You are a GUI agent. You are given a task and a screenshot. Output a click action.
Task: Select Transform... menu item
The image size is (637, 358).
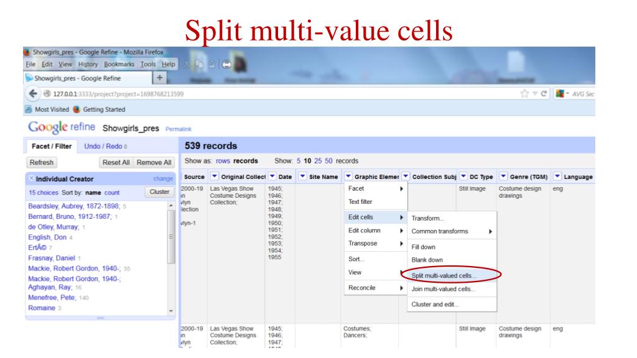click(452, 218)
